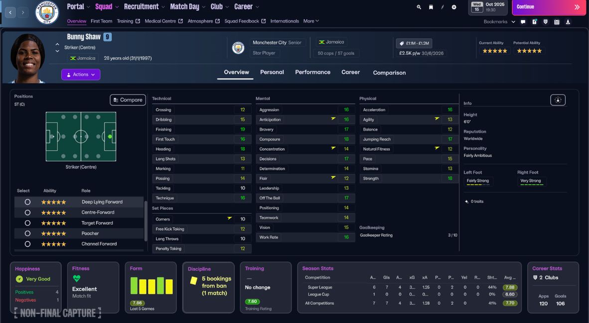Open the Actions dropdown
This screenshot has height=323, width=589.
(x=80, y=74)
